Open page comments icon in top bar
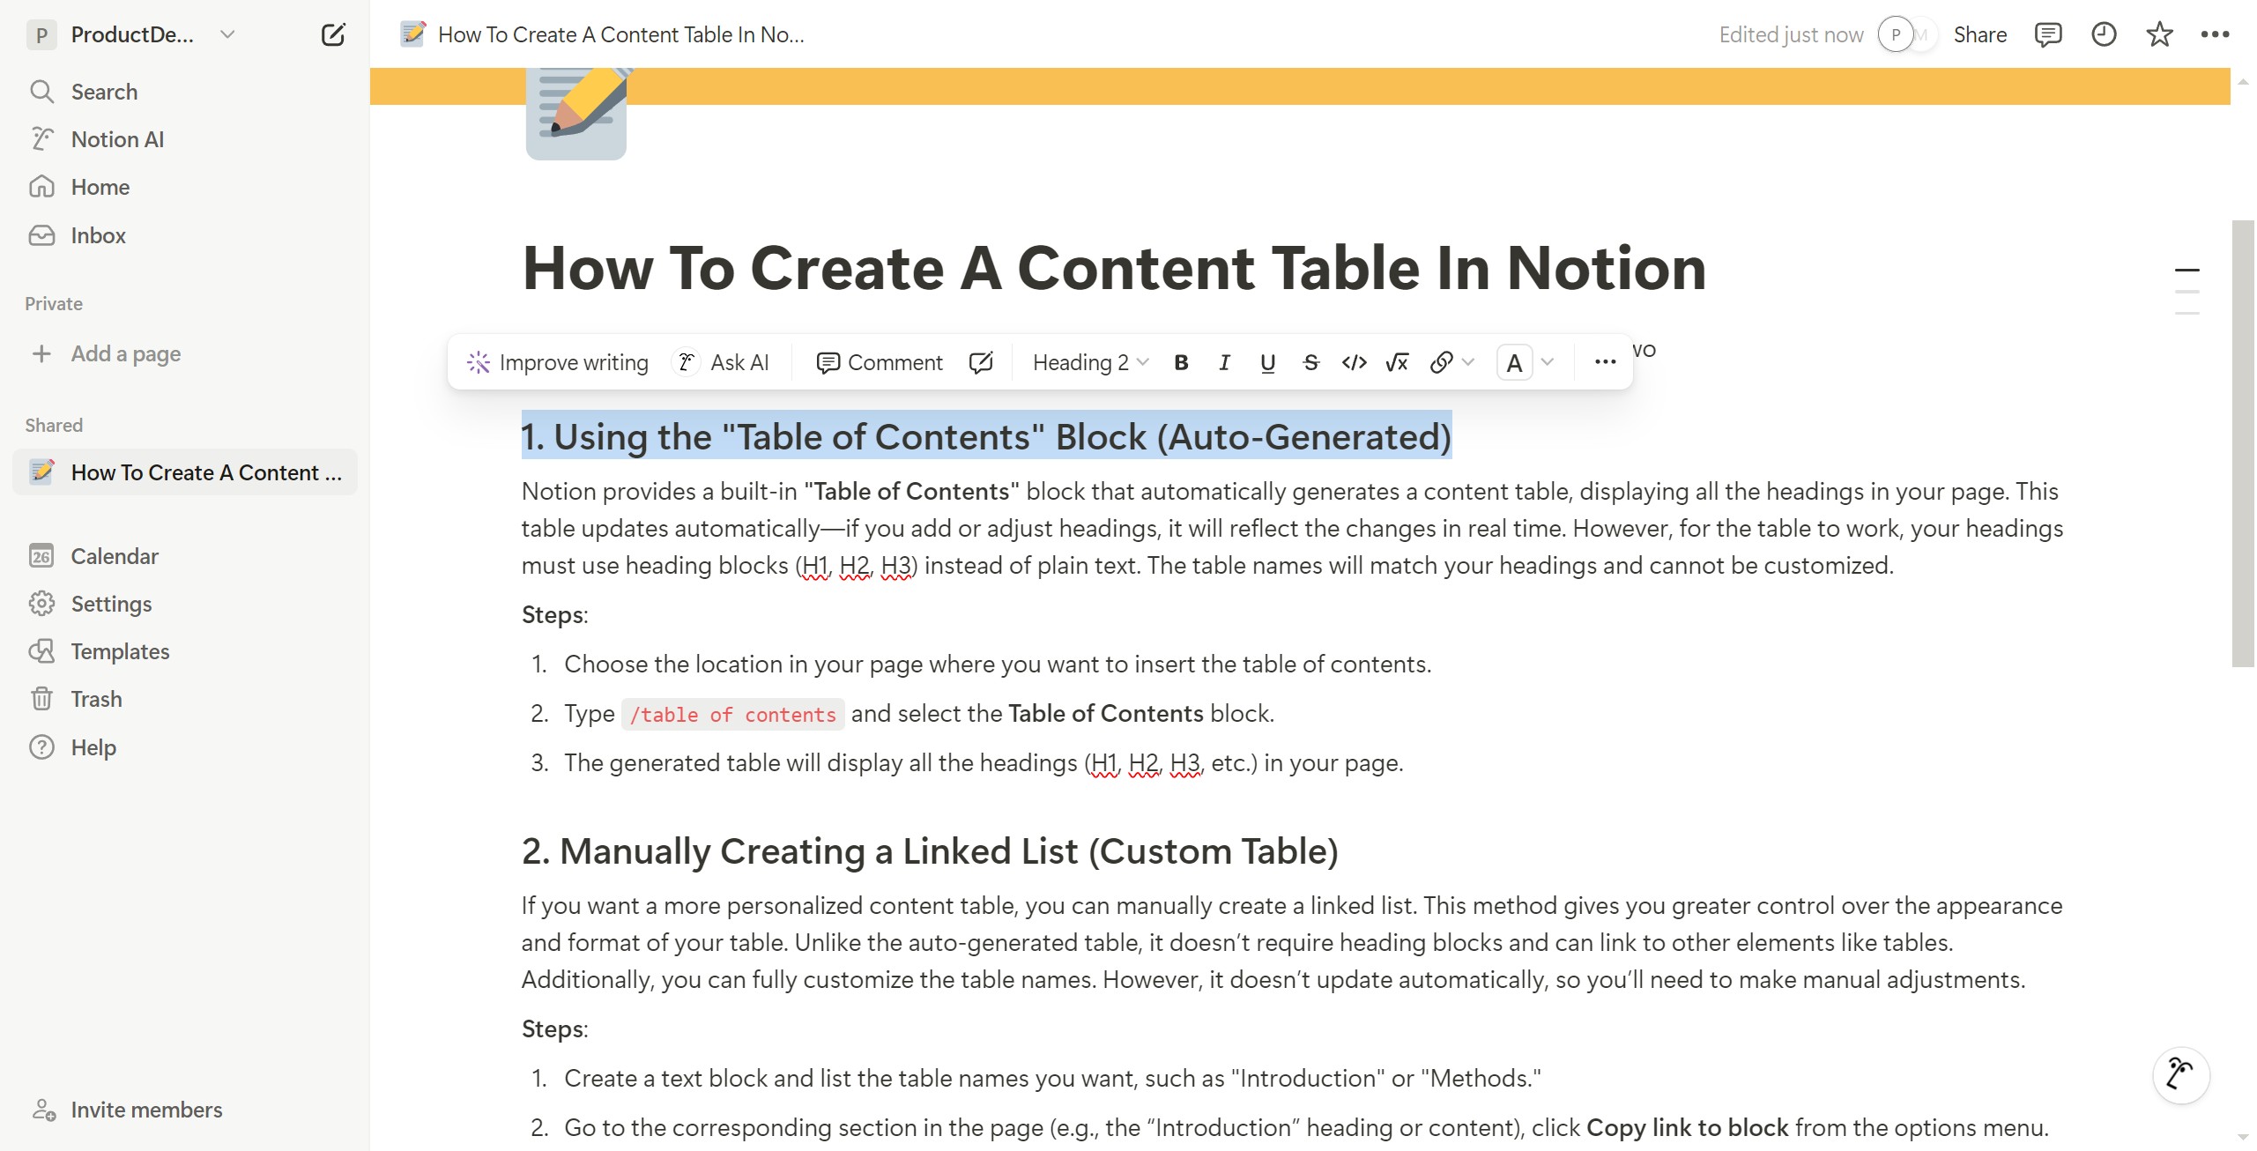2257x1151 pixels. click(x=2047, y=35)
